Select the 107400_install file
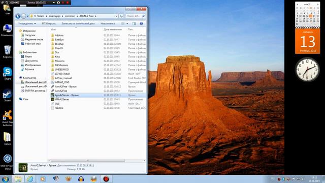The width and height of the screenshot is (325, 183). [62, 74]
